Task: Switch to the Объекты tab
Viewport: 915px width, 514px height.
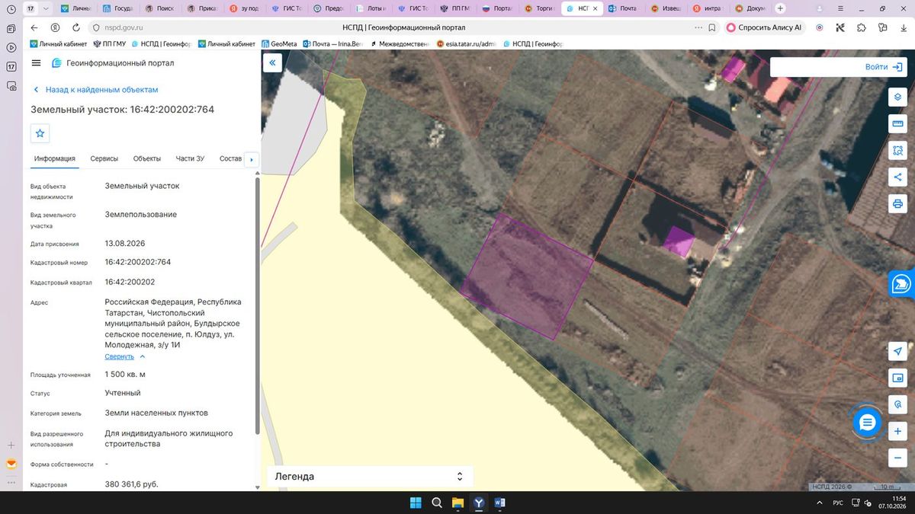Action: tap(147, 158)
